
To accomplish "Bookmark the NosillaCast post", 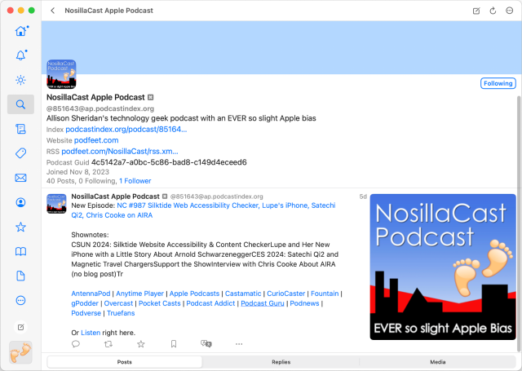I will pyautogui.click(x=173, y=344).
